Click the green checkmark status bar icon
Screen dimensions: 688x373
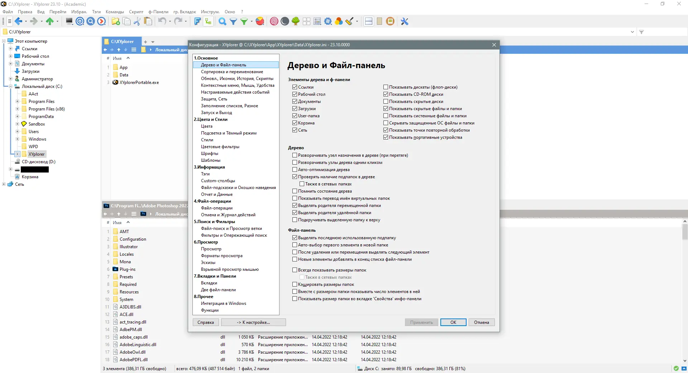[676, 368]
